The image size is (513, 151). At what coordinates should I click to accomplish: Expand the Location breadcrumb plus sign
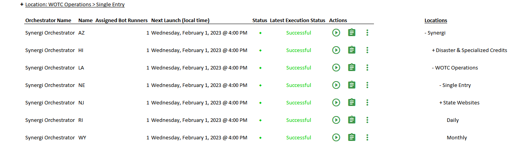(22, 5)
